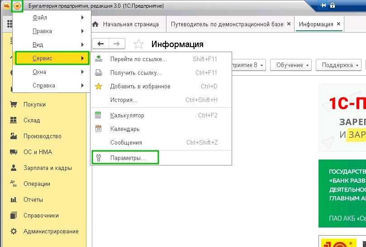
Task: Open Сообщения from the submenu
Action: click(x=161, y=142)
